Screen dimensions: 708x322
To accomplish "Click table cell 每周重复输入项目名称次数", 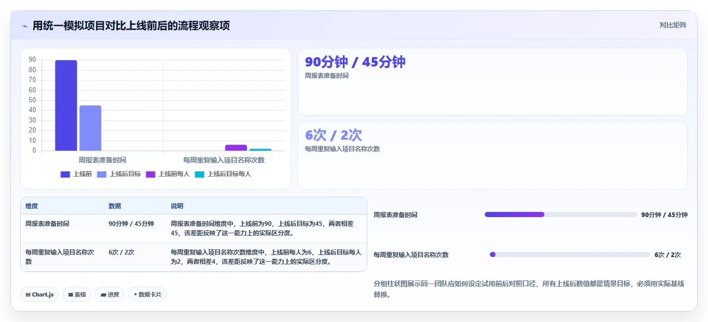I will (60, 257).
